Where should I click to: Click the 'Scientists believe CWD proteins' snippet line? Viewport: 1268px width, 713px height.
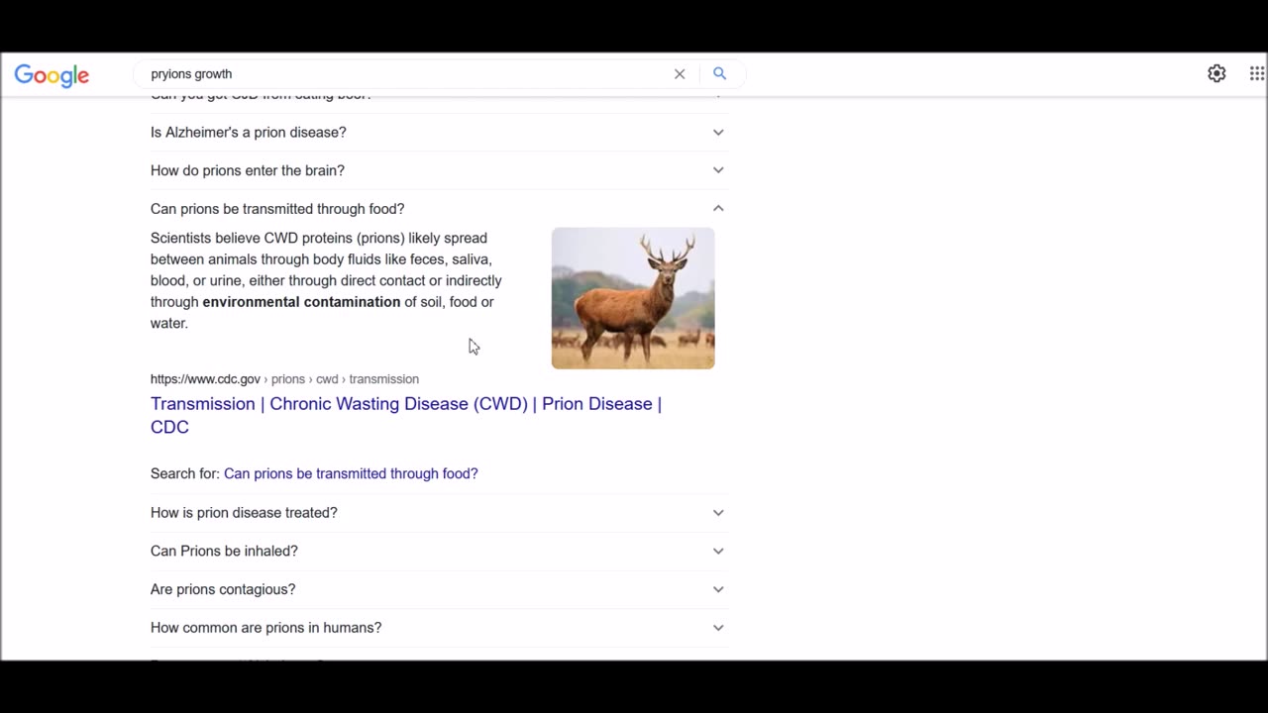319,239
